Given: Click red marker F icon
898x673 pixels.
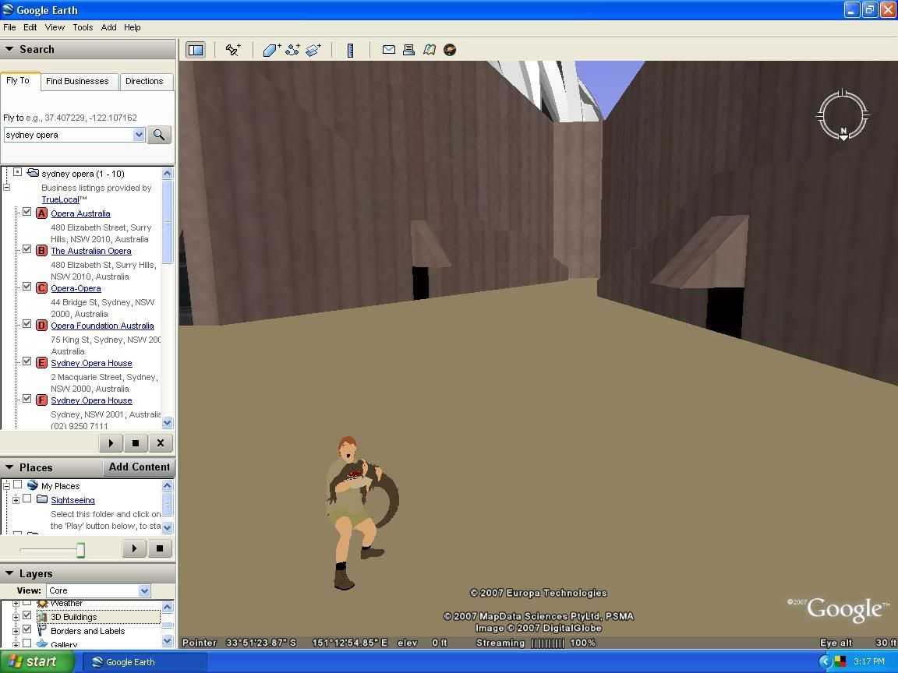Looking at the screenshot, I should pyautogui.click(x=41, y=400).
